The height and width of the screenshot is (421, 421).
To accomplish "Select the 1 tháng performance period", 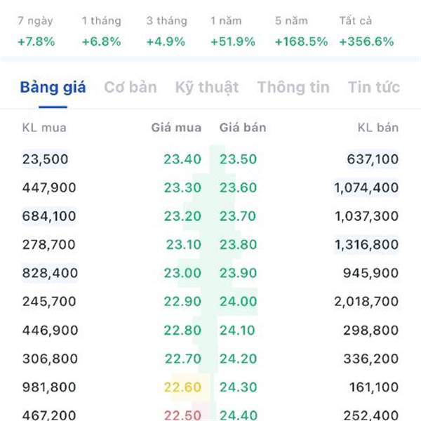I will coord(102,31).
